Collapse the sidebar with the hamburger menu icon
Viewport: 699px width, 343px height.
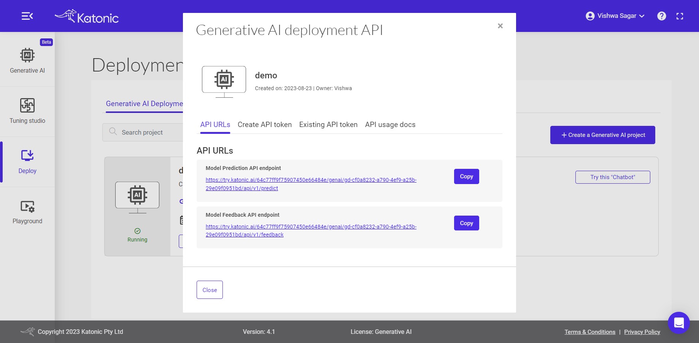click(x=27, y=16)
